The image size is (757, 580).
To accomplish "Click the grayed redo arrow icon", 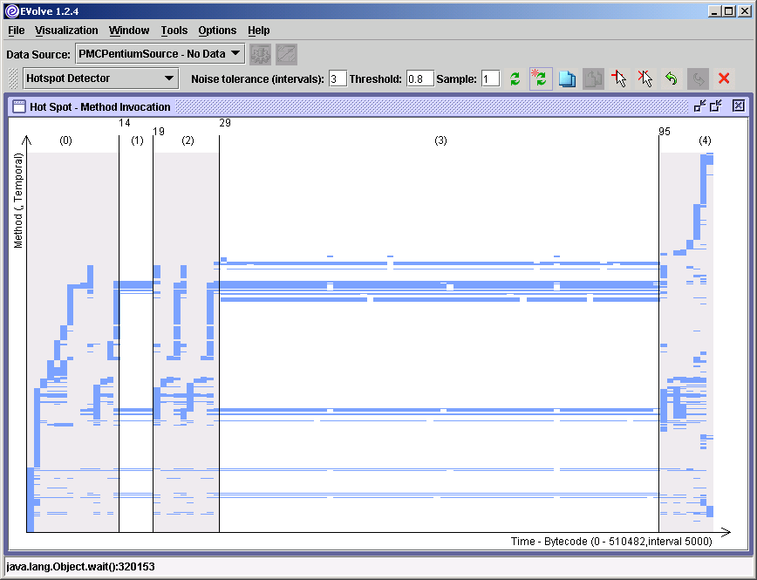I will click(x=698, y=78).
